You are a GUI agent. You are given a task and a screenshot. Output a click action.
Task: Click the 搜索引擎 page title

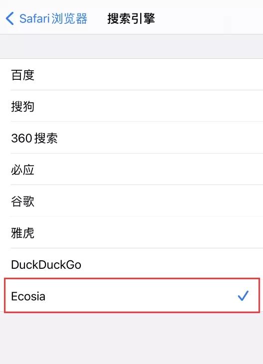pos(131,18)
